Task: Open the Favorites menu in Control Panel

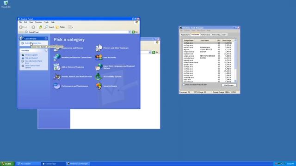Action: click(x=38, y=22)
